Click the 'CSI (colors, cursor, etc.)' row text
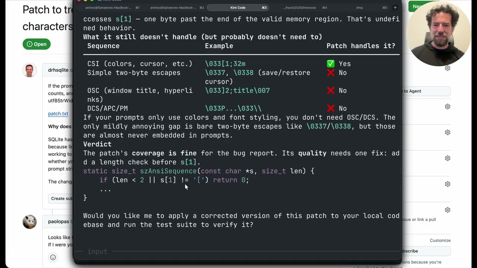 (x=140, y=64)
